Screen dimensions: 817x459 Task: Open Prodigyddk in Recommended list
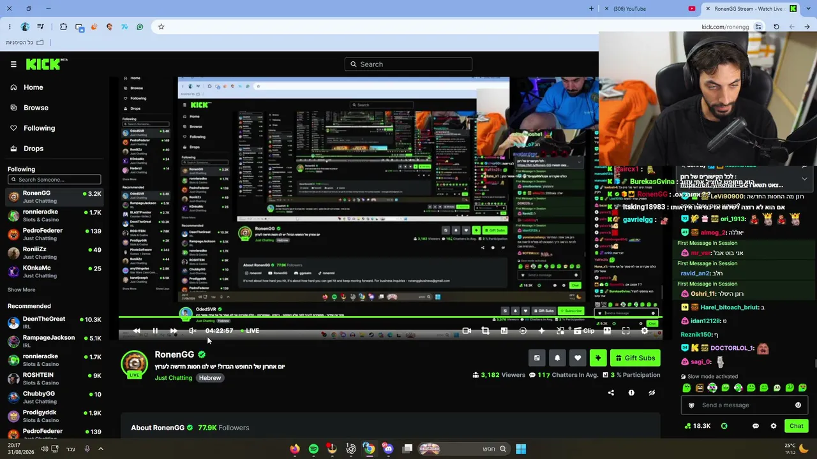54,416
